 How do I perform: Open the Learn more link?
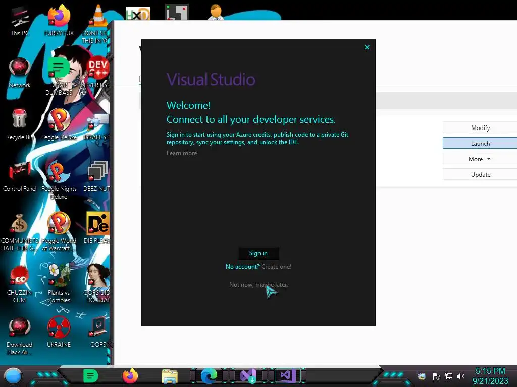[182, 153]
